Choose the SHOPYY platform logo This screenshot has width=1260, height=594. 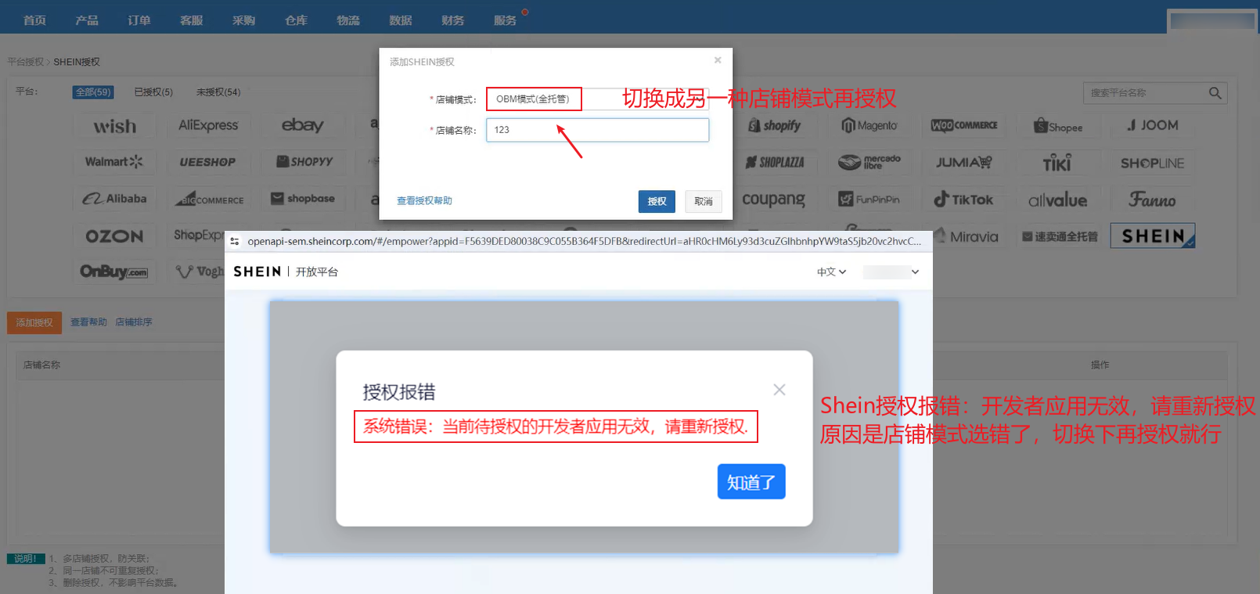[304, 162]
